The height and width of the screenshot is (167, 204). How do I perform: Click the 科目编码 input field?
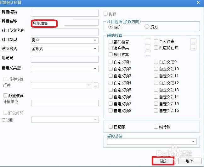click(65, 13)
